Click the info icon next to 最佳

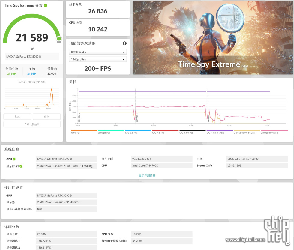click(x=56, y=69)
